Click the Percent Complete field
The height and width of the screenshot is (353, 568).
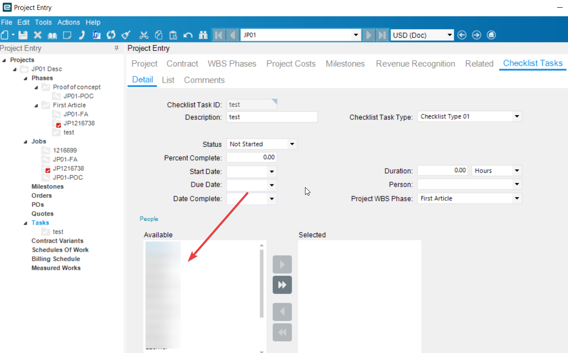(x=251, y=157)
